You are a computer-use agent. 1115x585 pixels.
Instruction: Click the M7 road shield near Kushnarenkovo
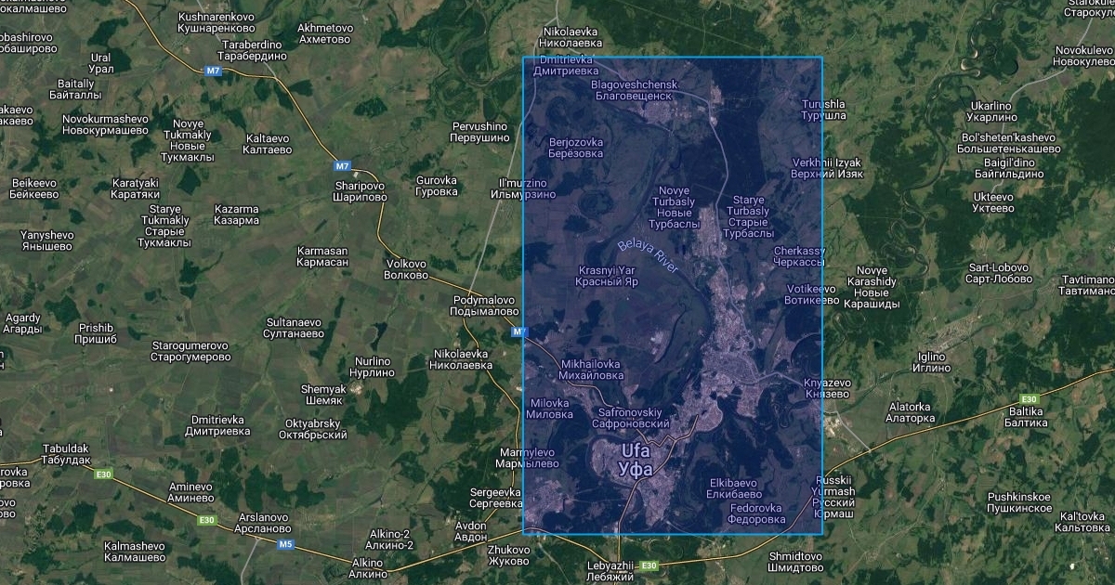(x=214, y=71)
